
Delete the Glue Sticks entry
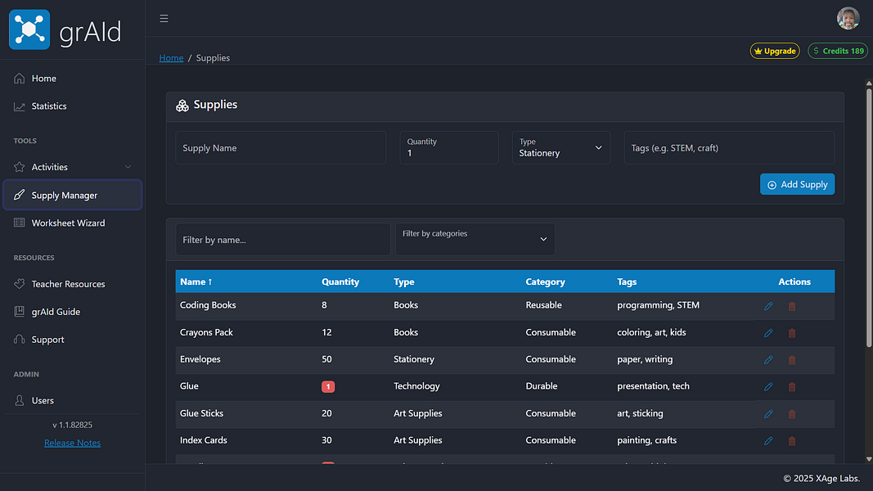[x=791, y=414]
